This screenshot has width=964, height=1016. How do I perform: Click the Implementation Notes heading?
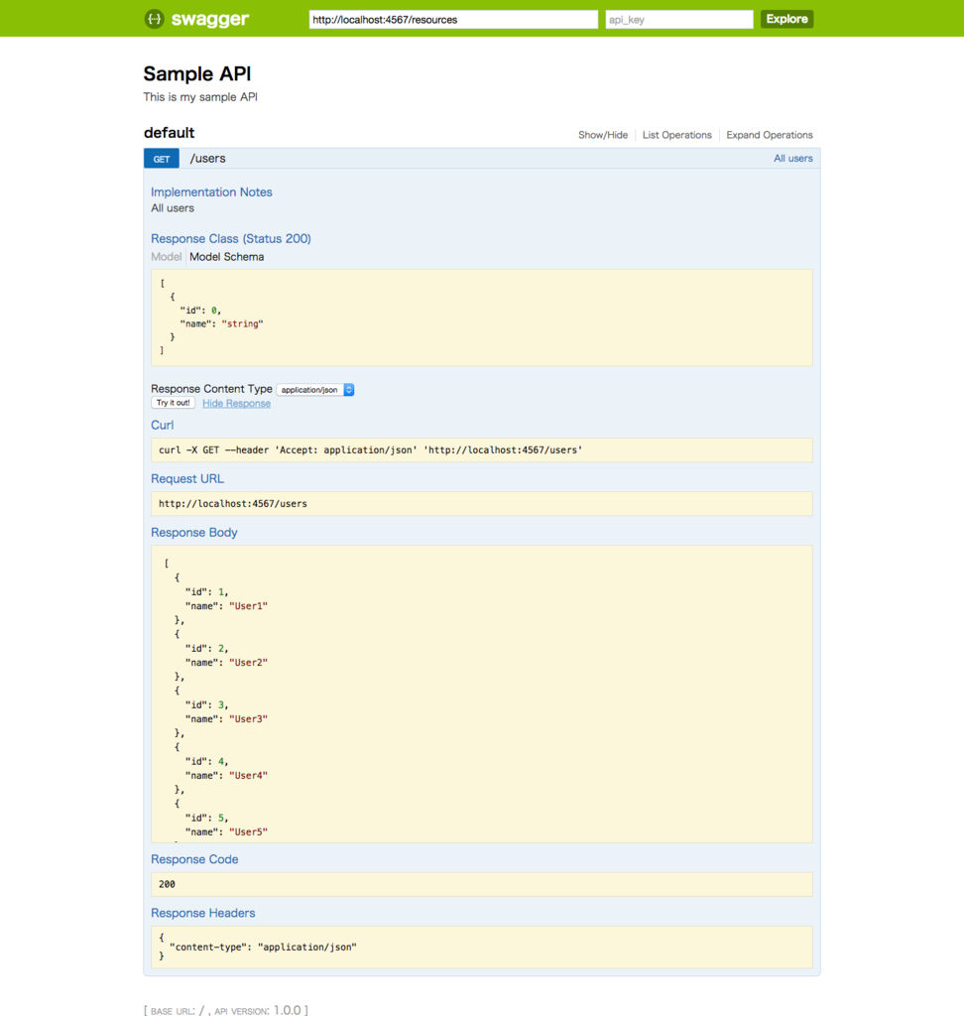211,191
